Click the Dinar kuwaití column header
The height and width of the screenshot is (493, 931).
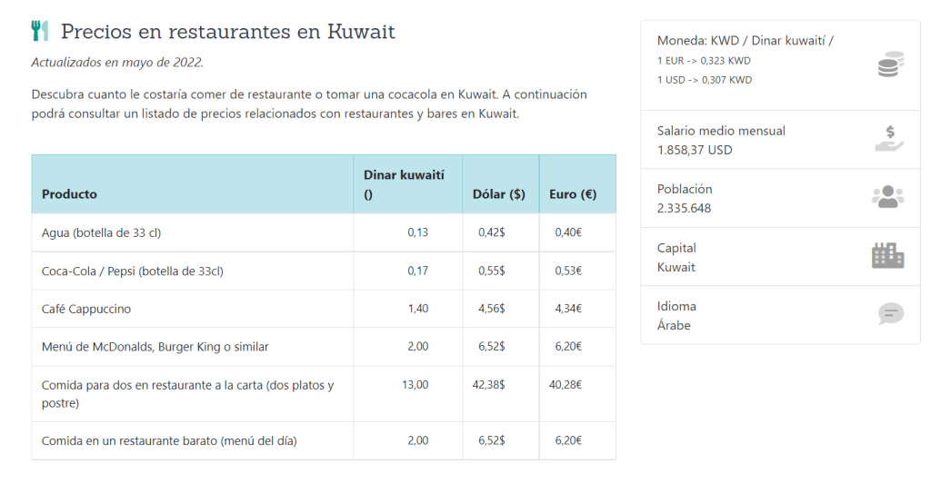tap(404, 183)
